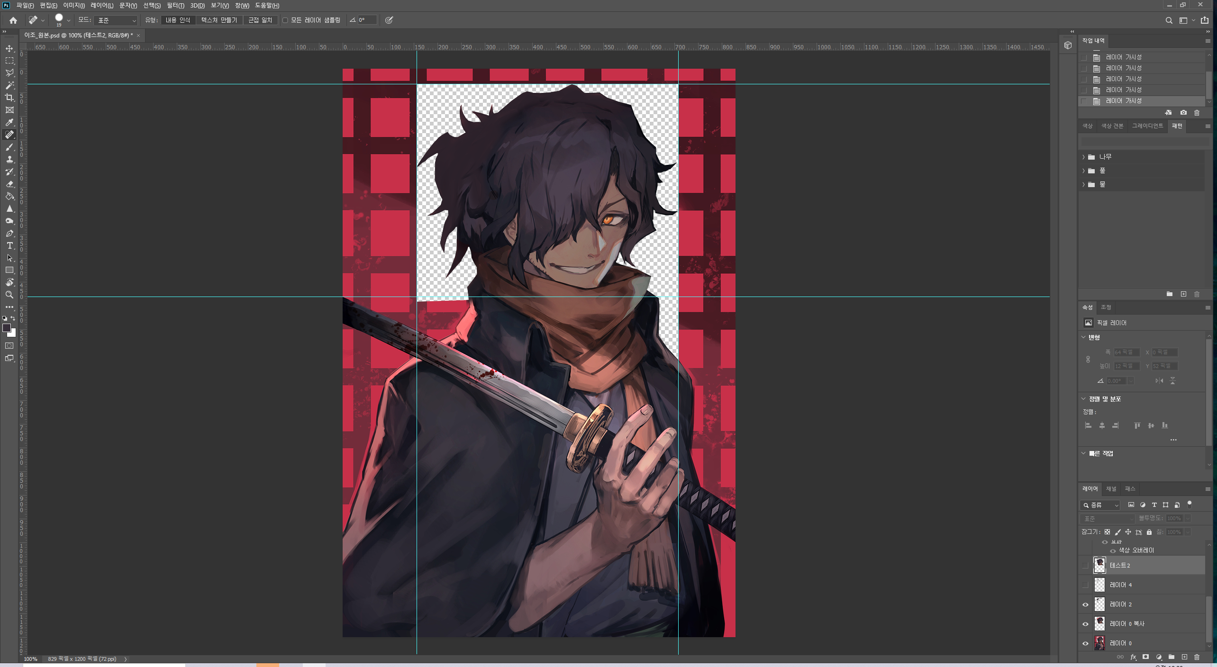Select the Crop tool

click(x=9, y=98)
